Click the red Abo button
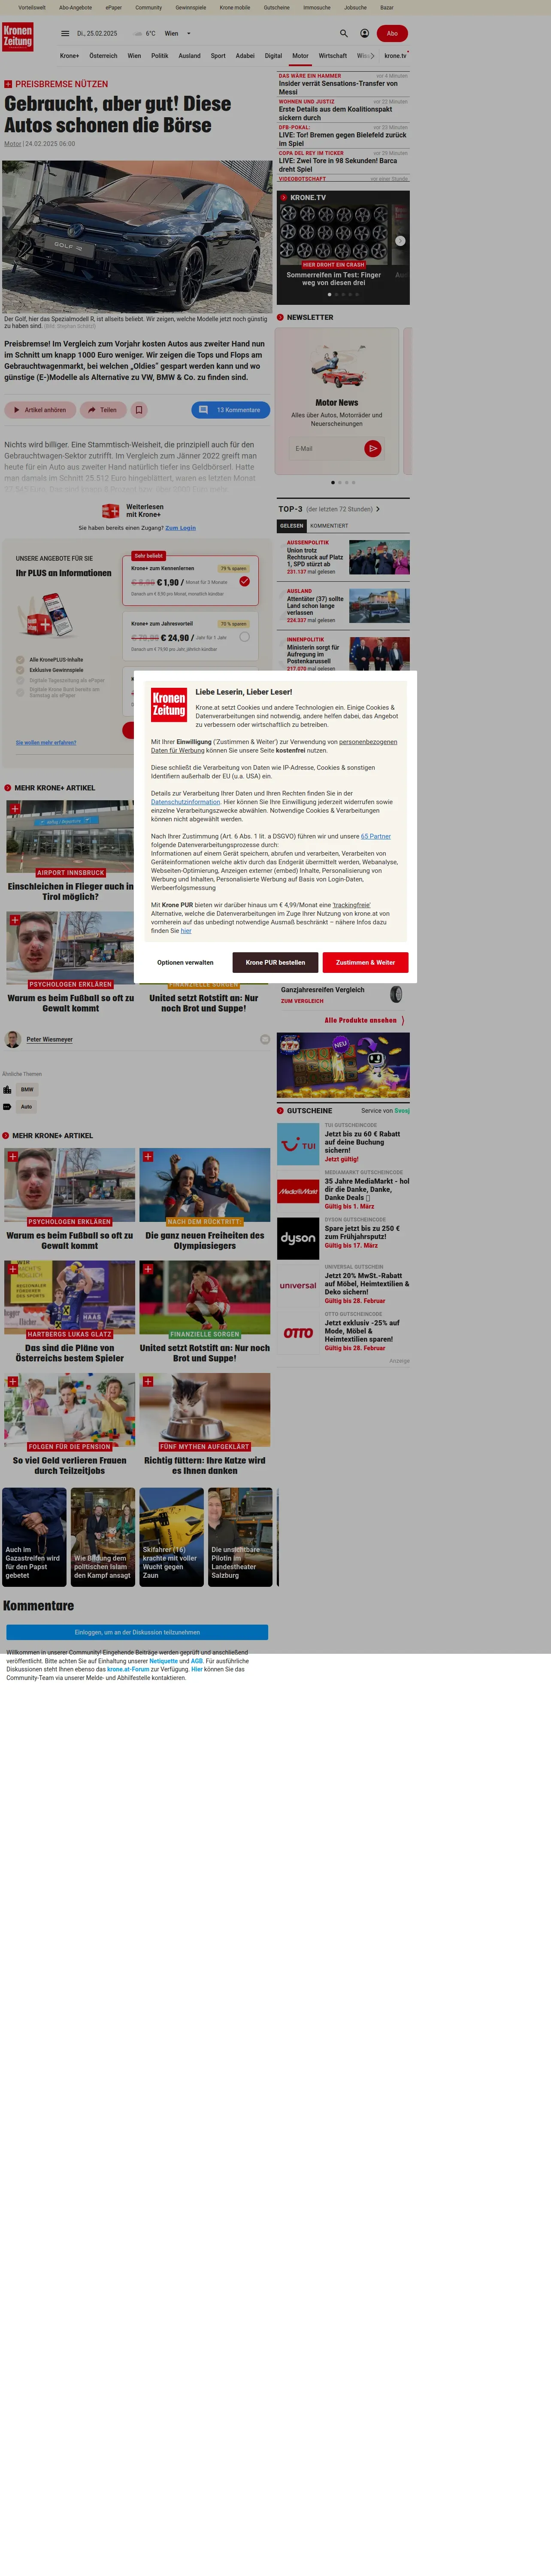 [x=392, y=33]
